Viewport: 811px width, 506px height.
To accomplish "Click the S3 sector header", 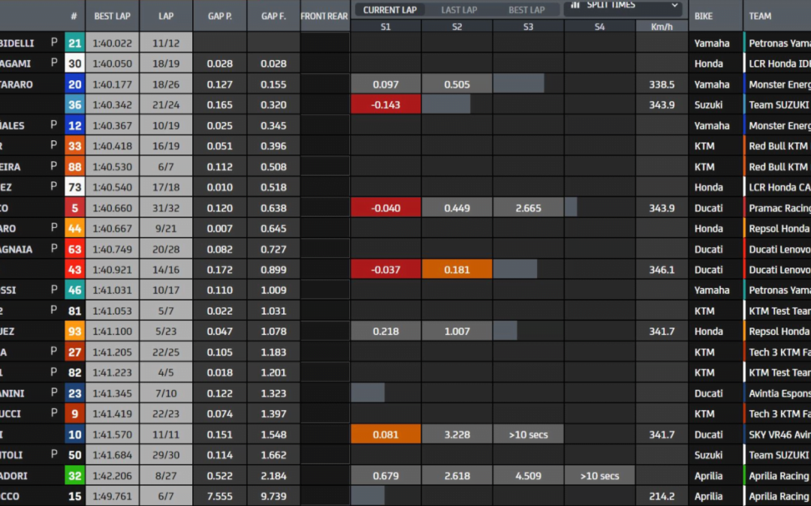I will pos(528,26).
